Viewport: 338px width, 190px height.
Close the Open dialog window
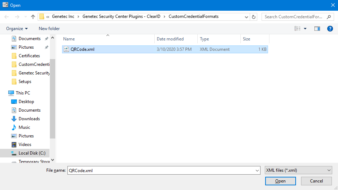point(333,5)
